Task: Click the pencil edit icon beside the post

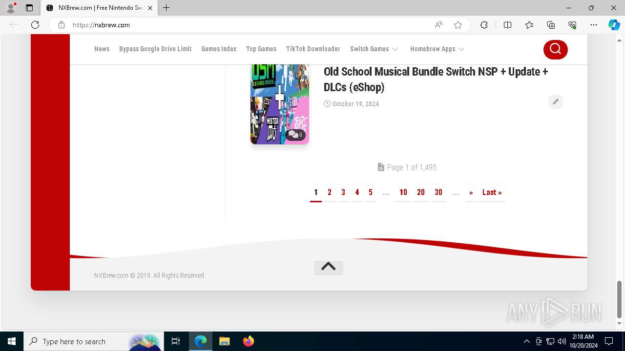Action: (556, 102)
